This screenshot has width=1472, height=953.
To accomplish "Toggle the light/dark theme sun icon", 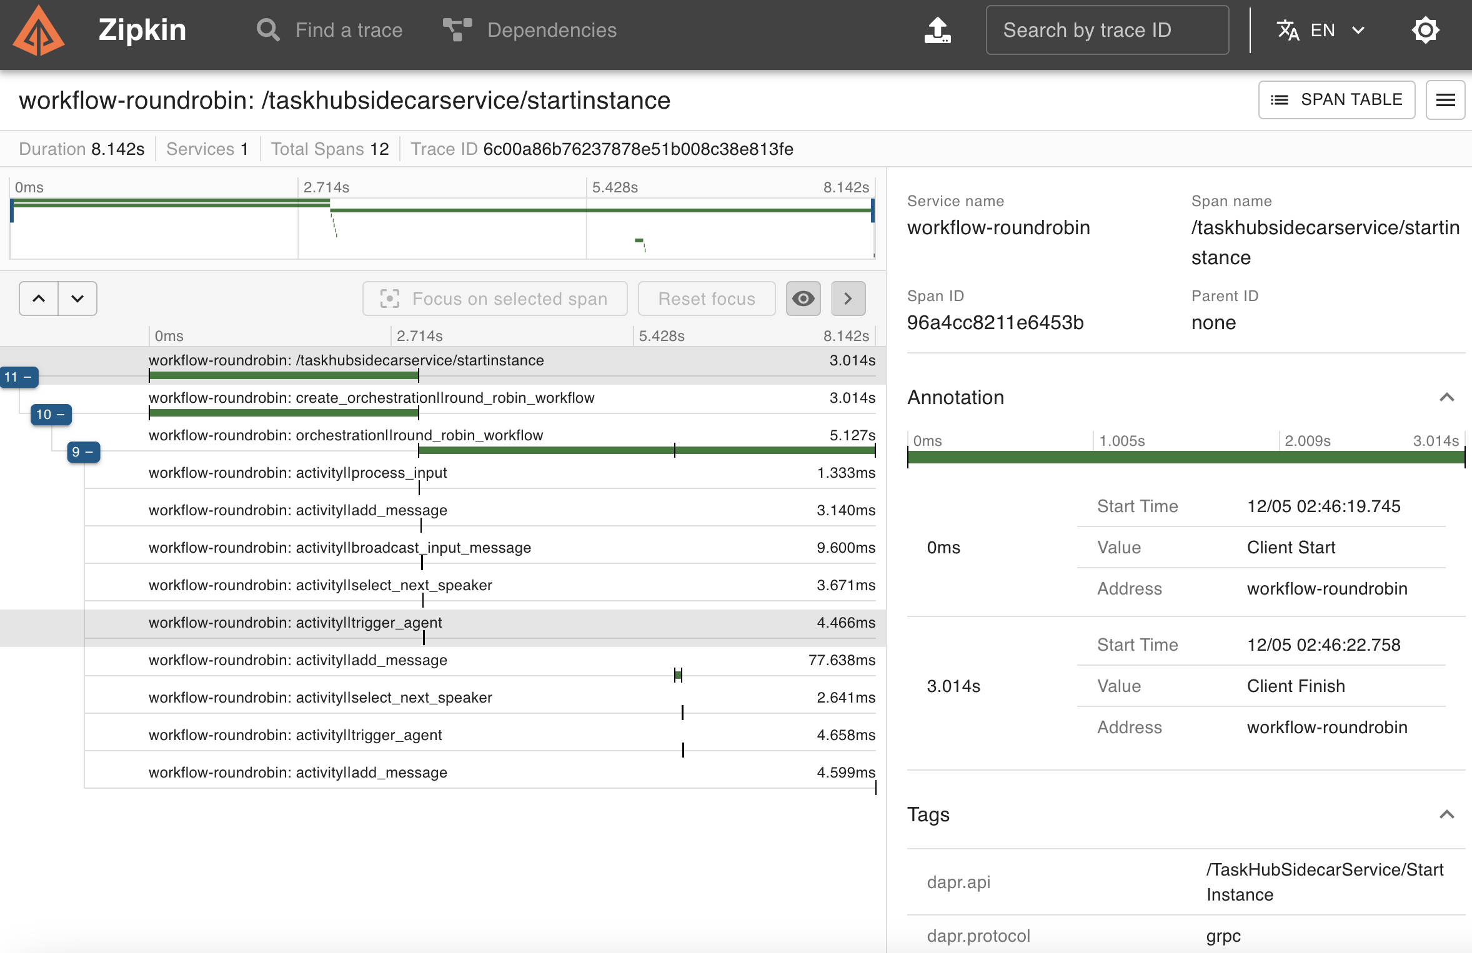I will coord(1425,30).
